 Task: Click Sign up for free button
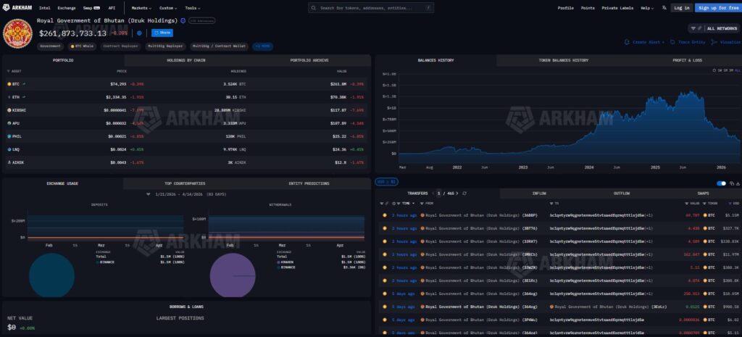(717, 7)
